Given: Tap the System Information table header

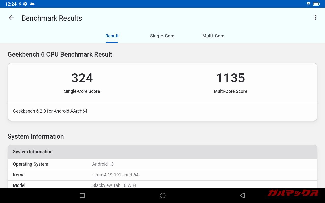Looking at the screenshot, I should click(x=162, y=152).
